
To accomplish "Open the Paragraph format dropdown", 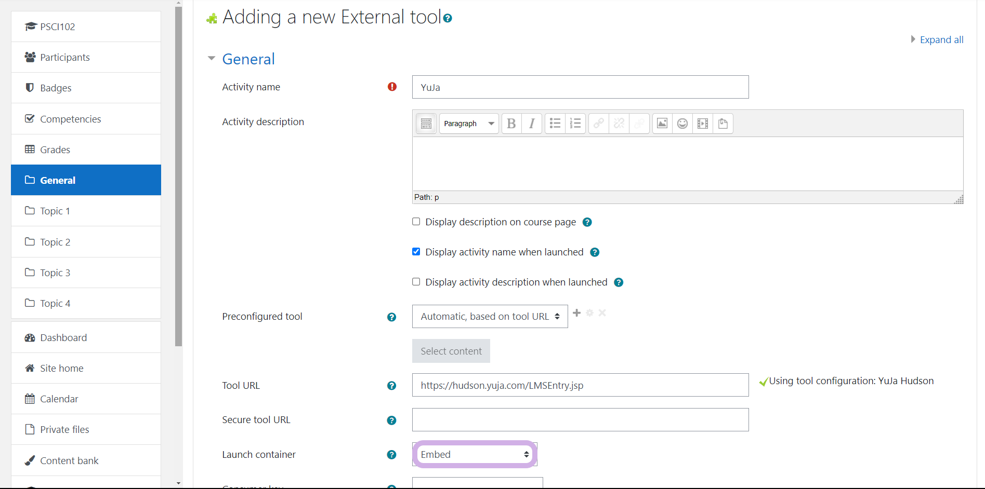I will 468,124.
